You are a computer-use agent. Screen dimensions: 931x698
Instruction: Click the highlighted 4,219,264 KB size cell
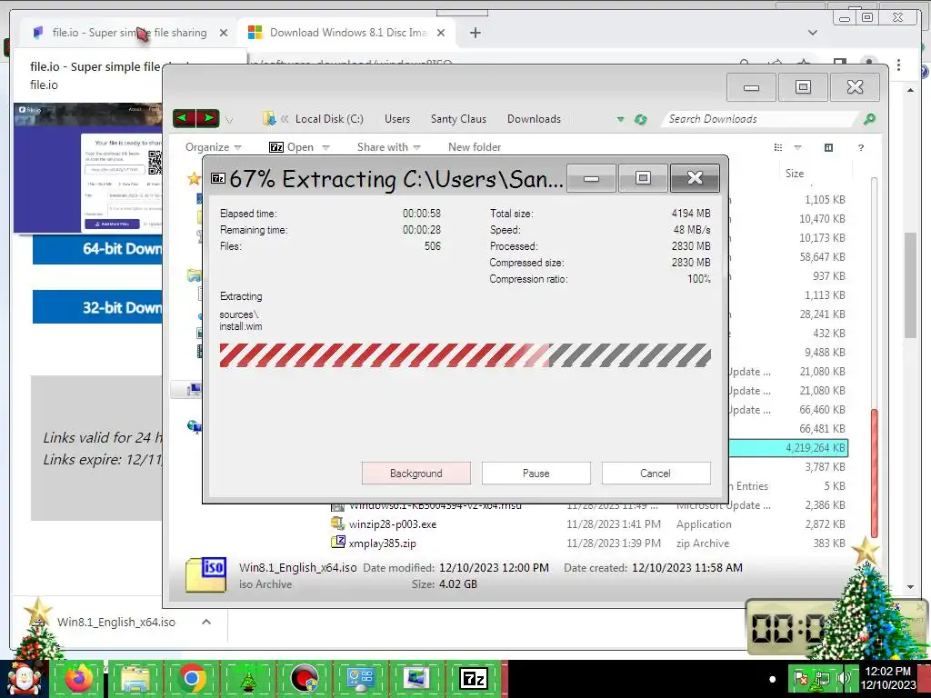pyautogui.click(x=816, y=447)
